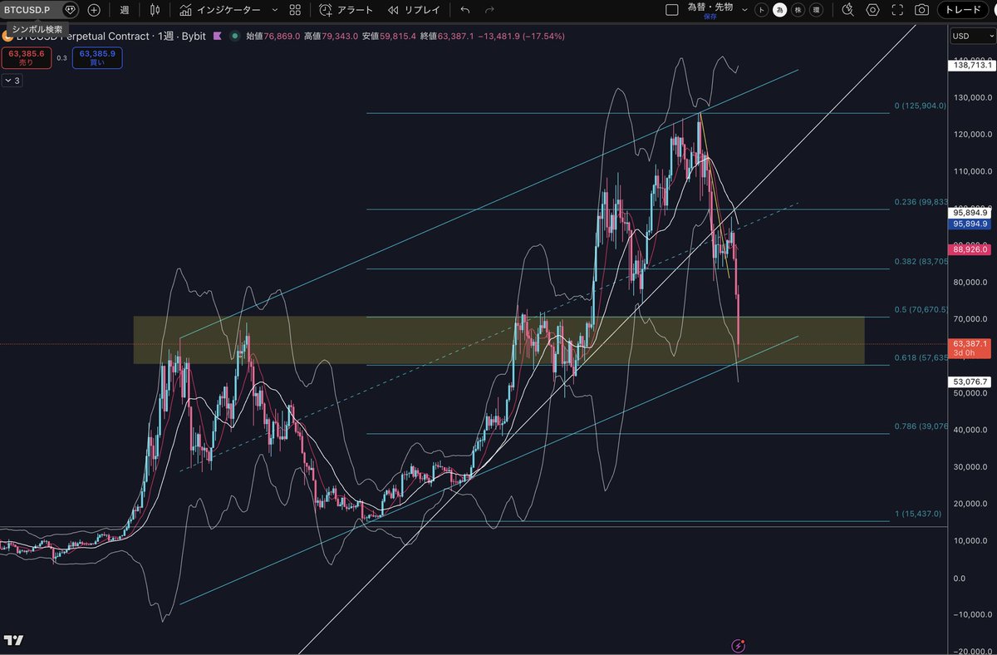Click the red 売り sell price button
The width and height of the screenshot is (997, 655).
tap(26, 57)
